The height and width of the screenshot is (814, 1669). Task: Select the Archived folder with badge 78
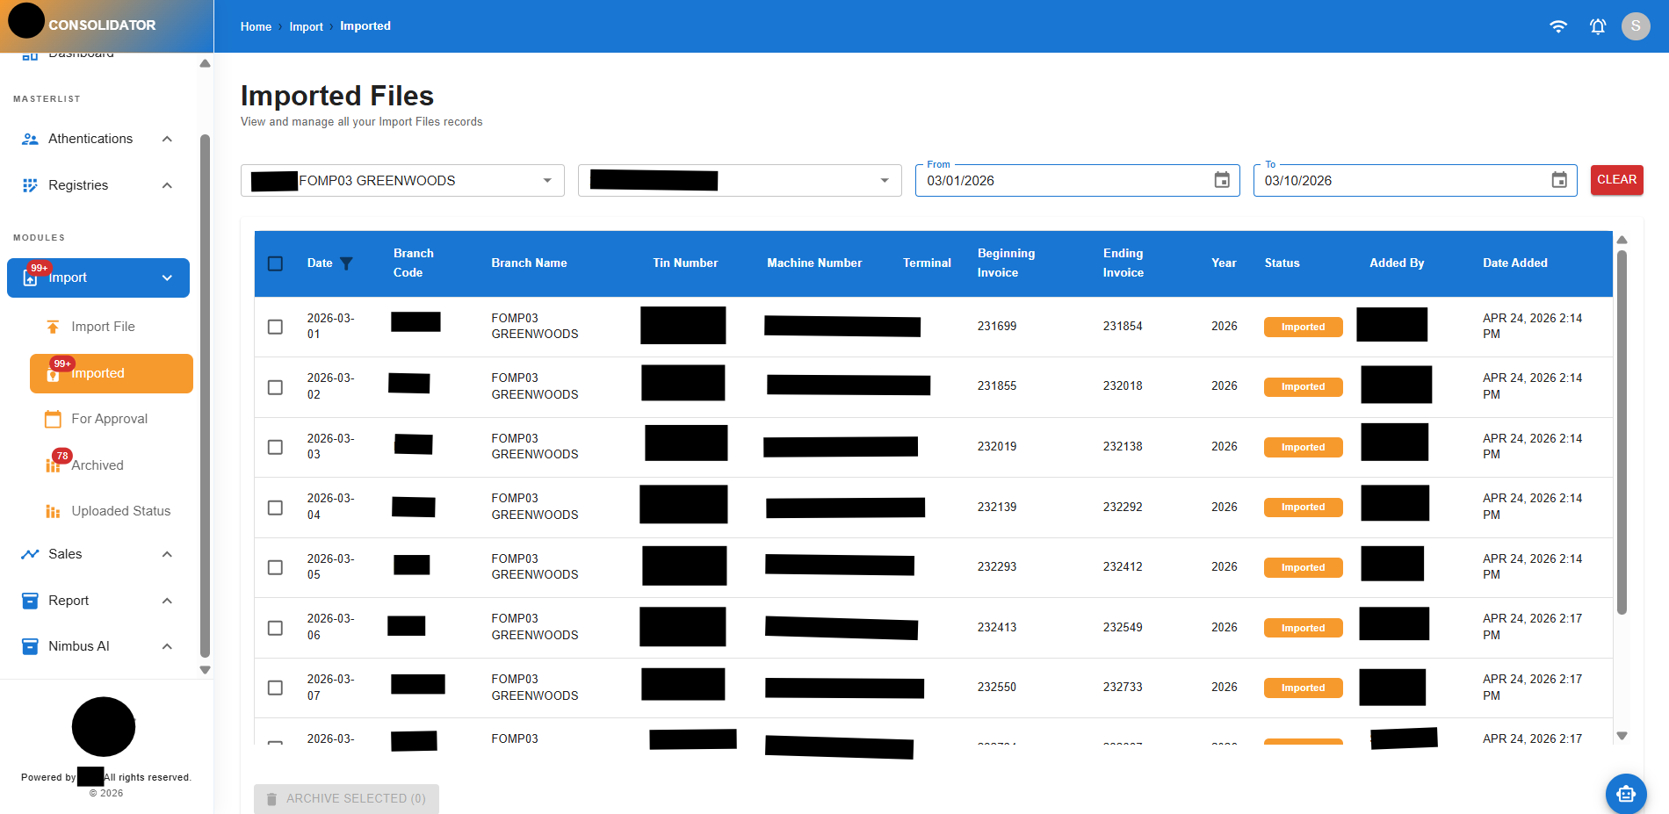98,465
